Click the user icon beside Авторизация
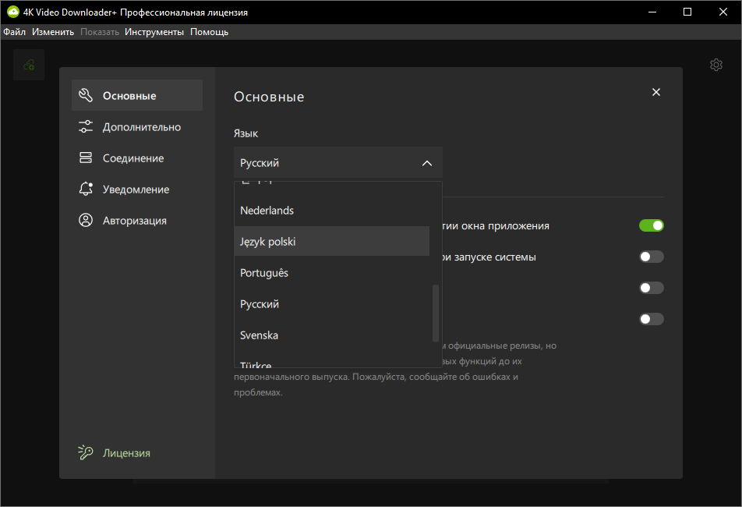Image resolution: width=742 pixels, height=507 pixels. pyautogui.click(x=86, y=220)
